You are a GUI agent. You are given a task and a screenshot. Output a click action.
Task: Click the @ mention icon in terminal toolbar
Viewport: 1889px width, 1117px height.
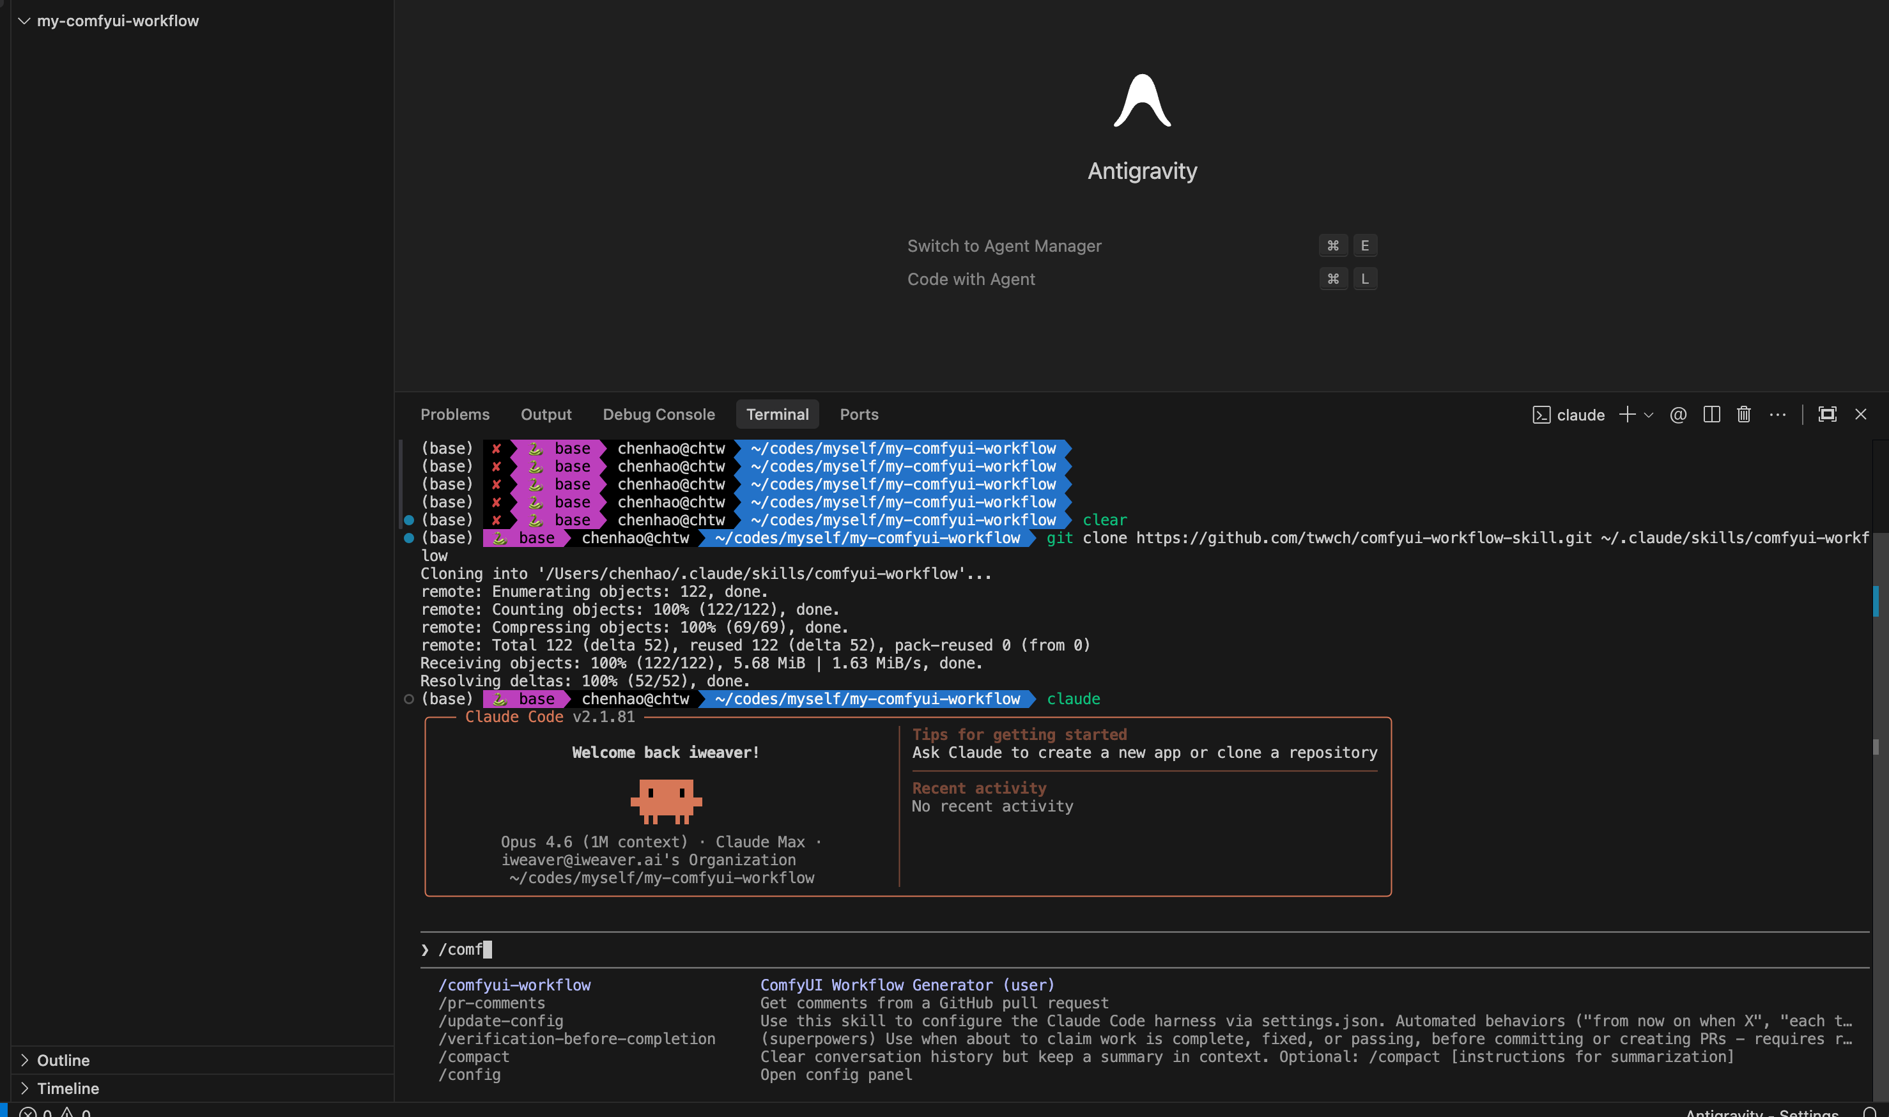1677,415
